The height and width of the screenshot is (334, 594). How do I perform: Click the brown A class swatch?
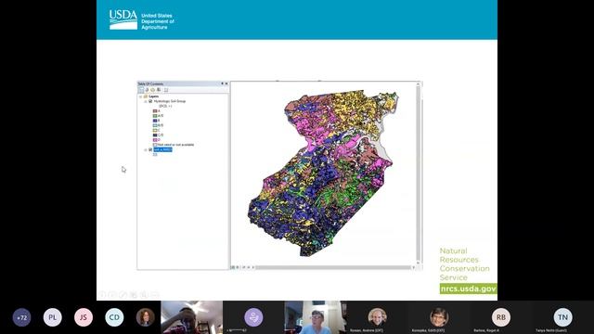click(x=155, y=111)
